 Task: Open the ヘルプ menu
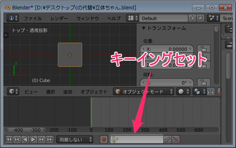[114, 18]
